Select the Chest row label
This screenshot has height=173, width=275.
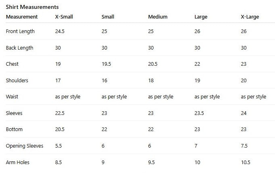12,64
